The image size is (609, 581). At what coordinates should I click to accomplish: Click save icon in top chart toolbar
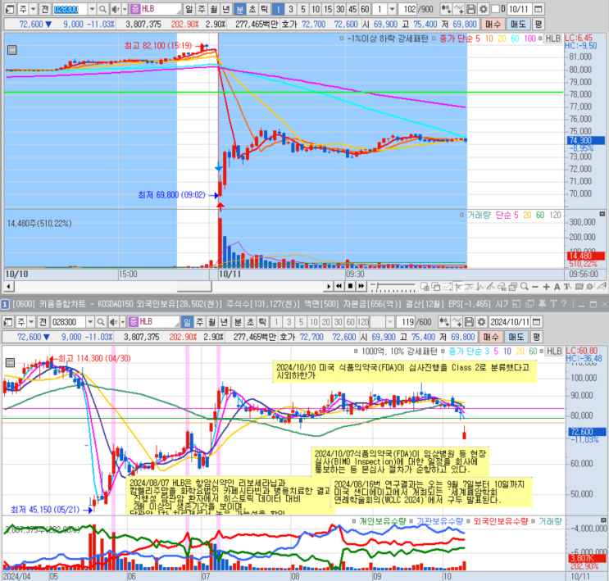471,9
